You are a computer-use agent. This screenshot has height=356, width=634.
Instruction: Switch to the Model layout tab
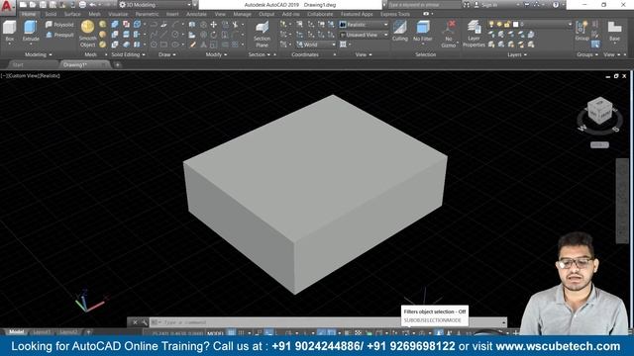pos(17,332)
